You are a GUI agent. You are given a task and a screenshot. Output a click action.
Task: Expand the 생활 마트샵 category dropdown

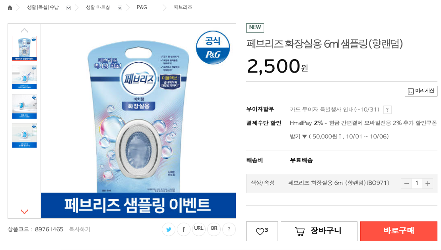(x=120, y=8)
